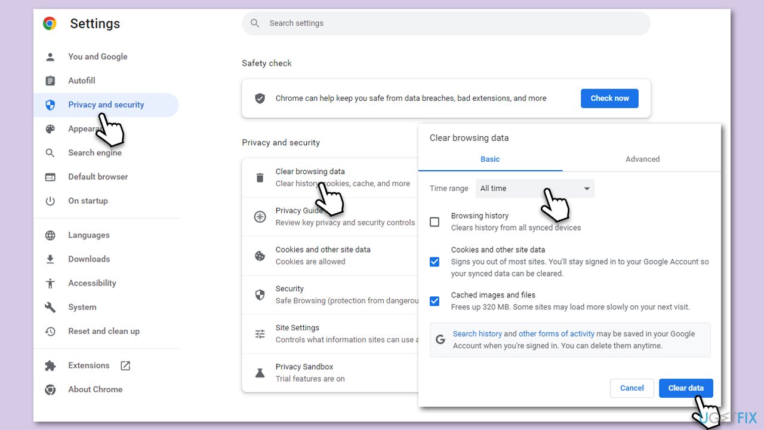Click the You and Google person icon

[x=50, y=57]
